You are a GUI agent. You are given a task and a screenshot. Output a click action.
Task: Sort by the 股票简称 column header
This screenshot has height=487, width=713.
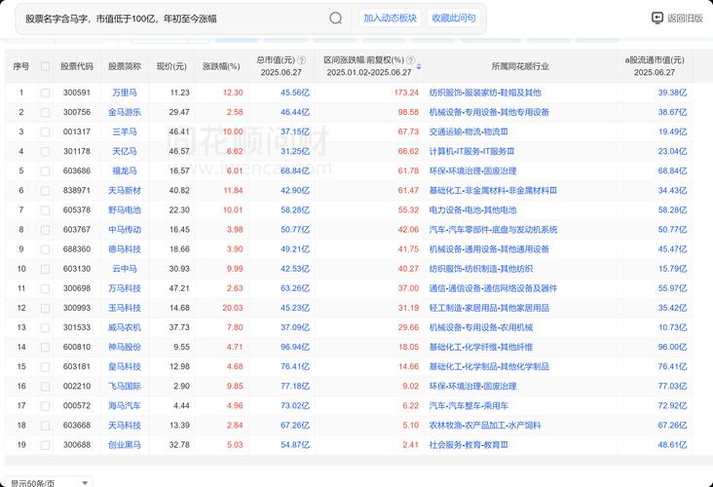pyautogui.click(x=125, y=66)
